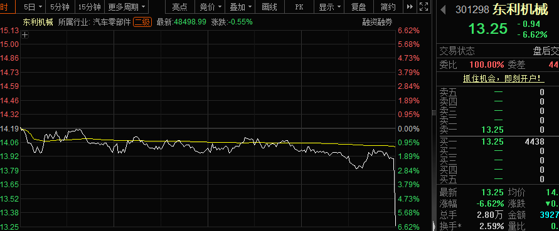The height and width of the screenshot is (231, 559).
Task: Click the 融资融券 label
Action: (377, 22)
